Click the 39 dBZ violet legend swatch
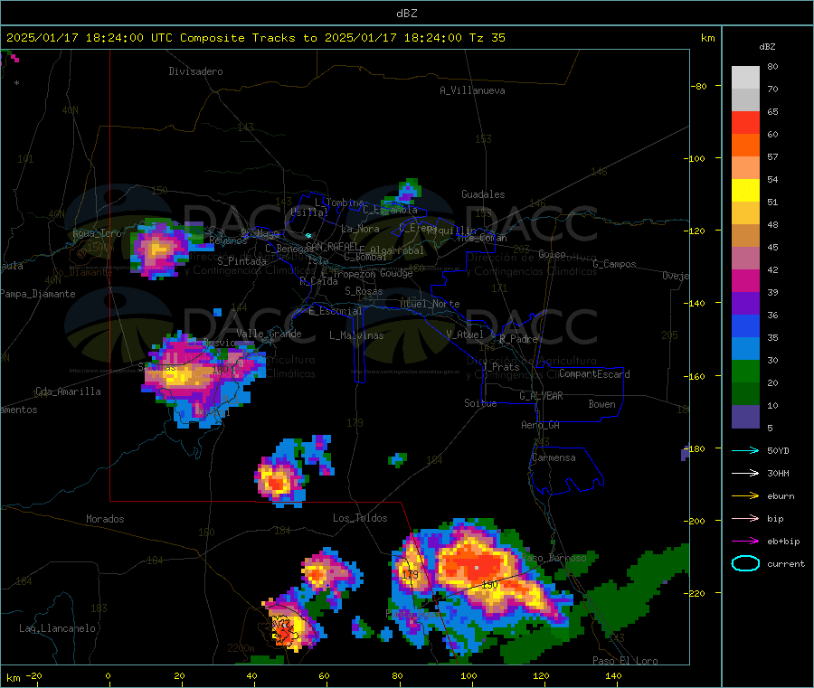The image size is (814, 688). (x=745, y=304)
